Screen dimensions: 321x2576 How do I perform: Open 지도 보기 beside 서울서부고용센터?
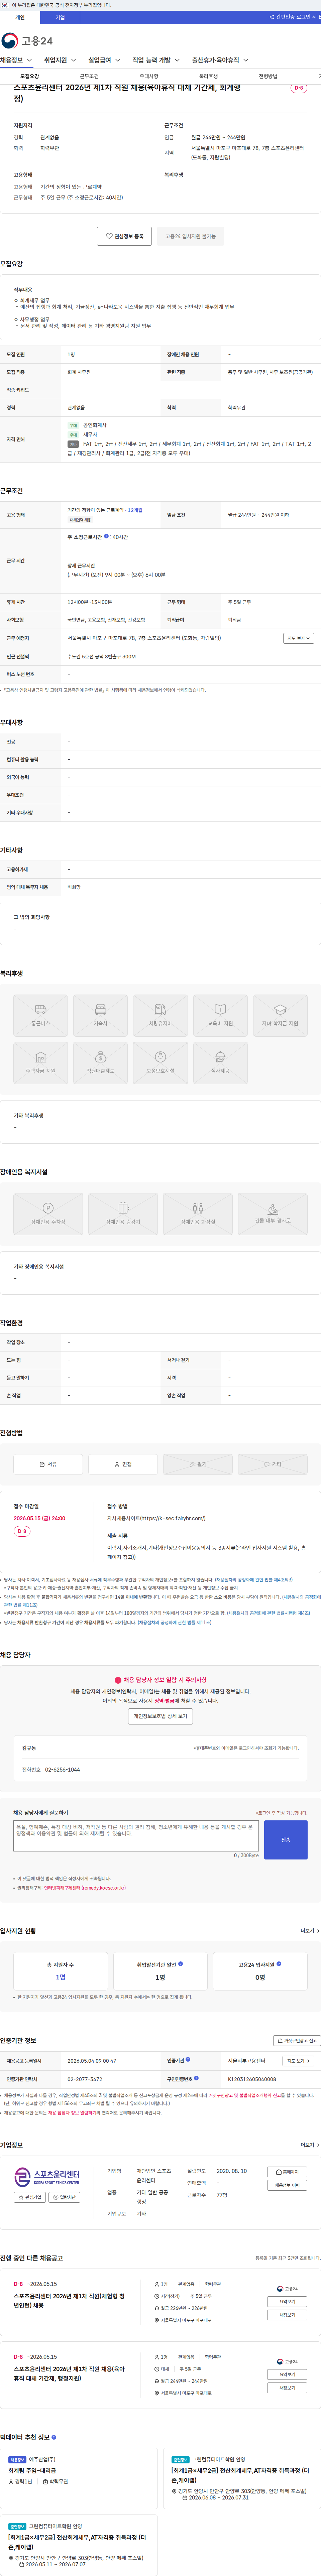298,2061
